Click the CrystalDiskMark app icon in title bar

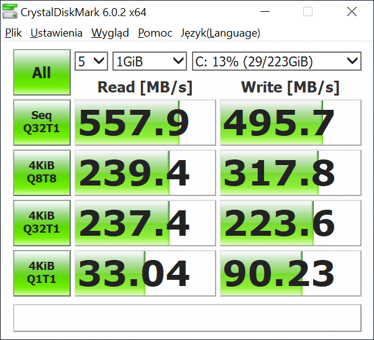click(11, 12)
